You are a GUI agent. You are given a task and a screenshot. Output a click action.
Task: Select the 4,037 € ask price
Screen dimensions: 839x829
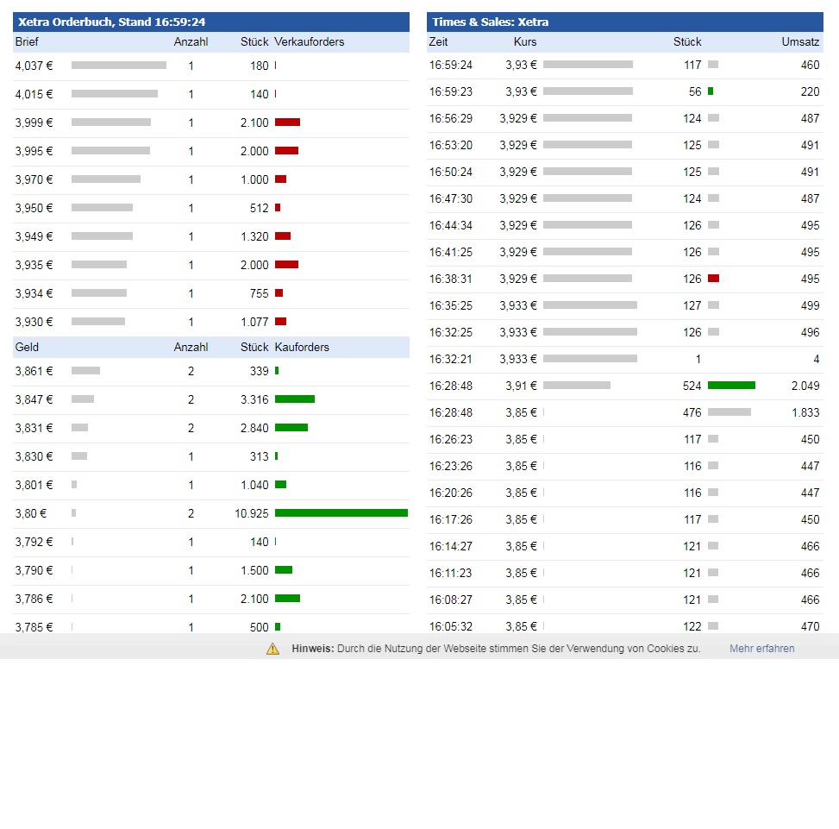34,66
